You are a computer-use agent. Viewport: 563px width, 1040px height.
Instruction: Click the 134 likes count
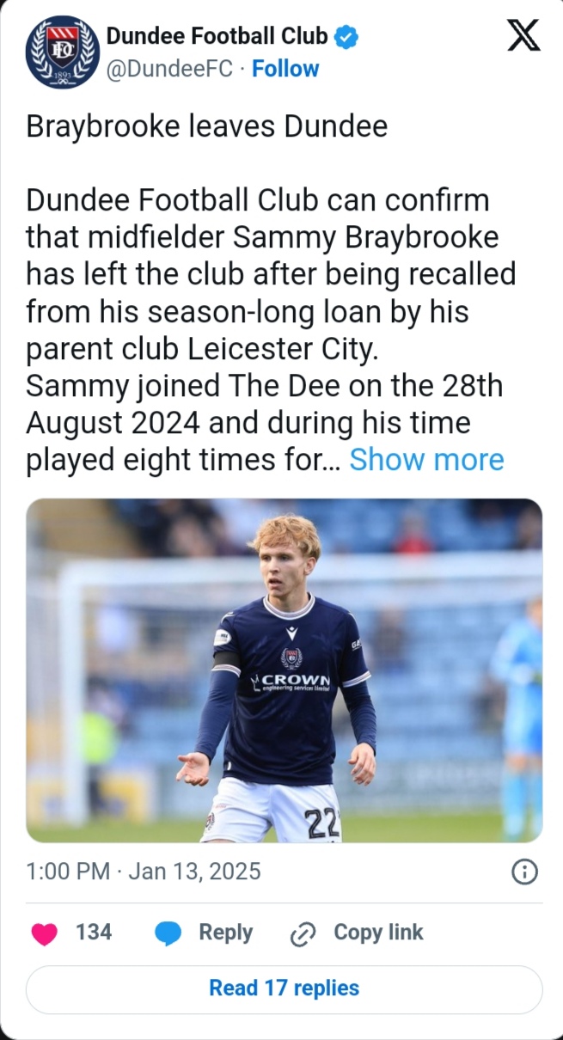(94, 933)
